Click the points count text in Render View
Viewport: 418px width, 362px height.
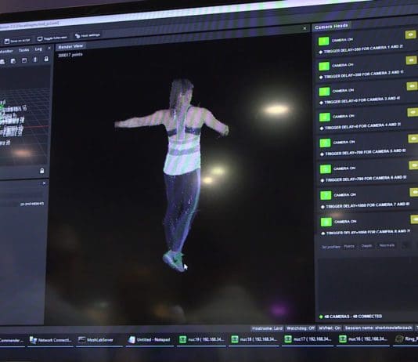coord(70,55)
